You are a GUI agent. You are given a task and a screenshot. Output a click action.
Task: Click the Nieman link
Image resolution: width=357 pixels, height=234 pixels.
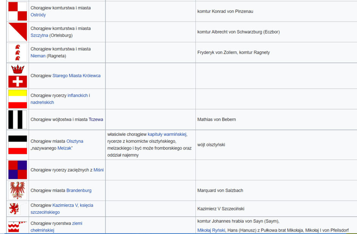pos(38,56)
